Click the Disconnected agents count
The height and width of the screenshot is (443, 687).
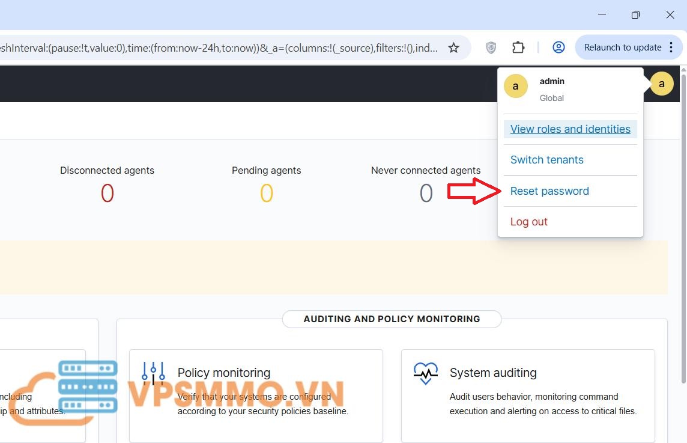[x=107, y=194]
